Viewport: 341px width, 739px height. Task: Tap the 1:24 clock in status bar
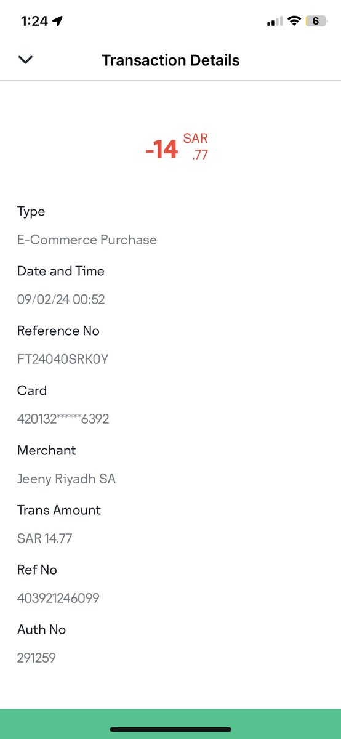point(34,21)
